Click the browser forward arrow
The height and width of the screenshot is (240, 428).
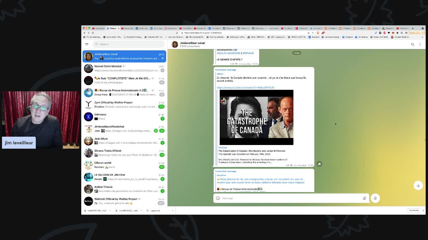click(x=89, y=33)
